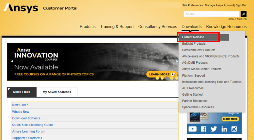Open the Quick Links tab
254x140 pixels.
coord(21,92)
